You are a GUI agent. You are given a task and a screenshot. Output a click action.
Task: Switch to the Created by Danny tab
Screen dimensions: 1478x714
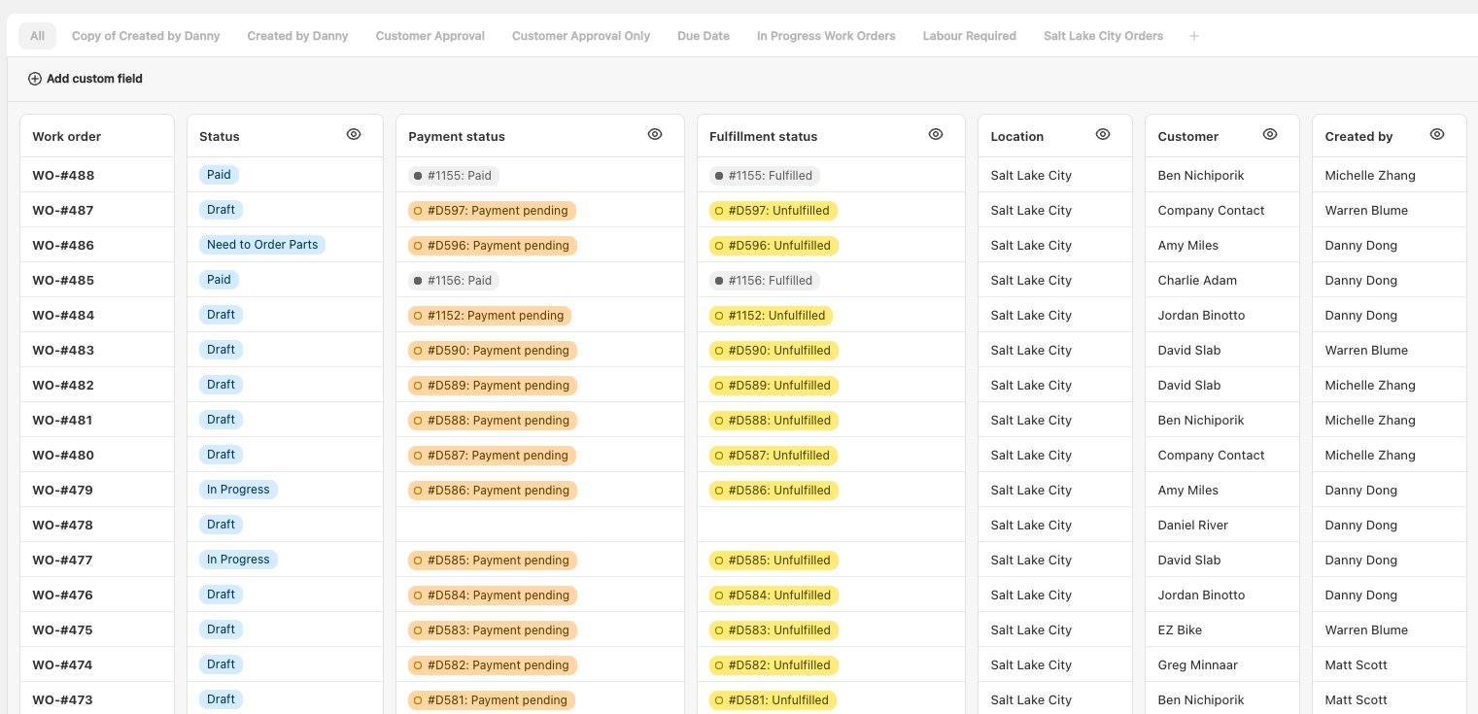tap(297, 36)
